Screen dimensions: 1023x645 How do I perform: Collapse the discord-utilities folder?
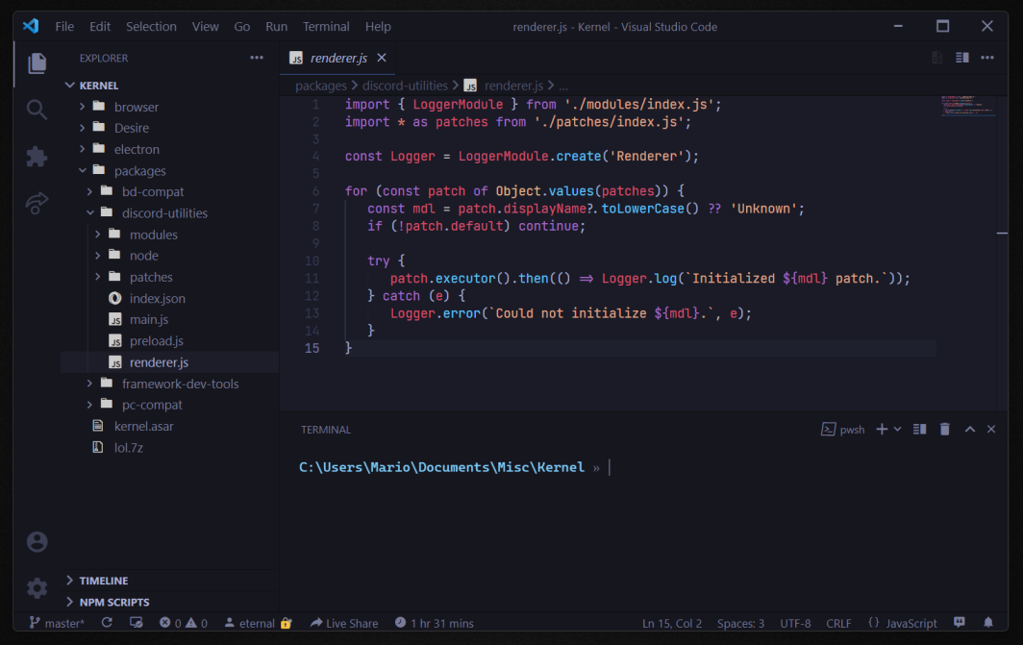click(169, 213)
